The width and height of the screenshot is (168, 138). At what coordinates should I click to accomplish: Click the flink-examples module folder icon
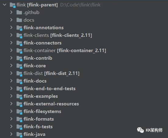[x=19, y=97]
